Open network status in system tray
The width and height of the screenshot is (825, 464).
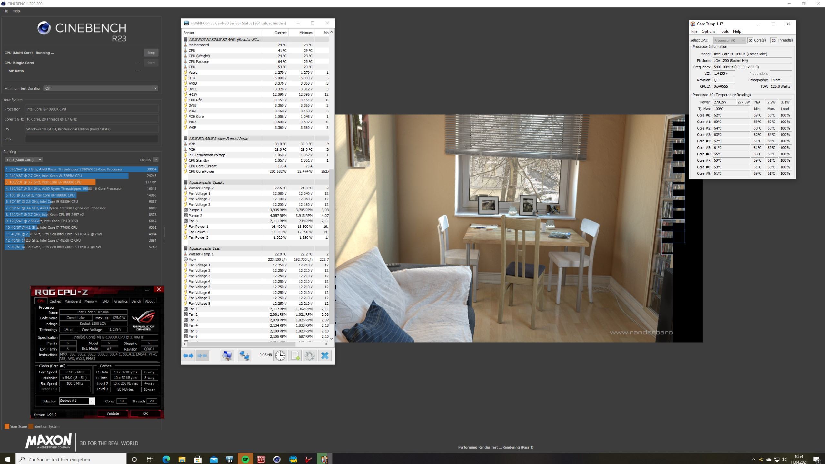[x=777, y=459]
